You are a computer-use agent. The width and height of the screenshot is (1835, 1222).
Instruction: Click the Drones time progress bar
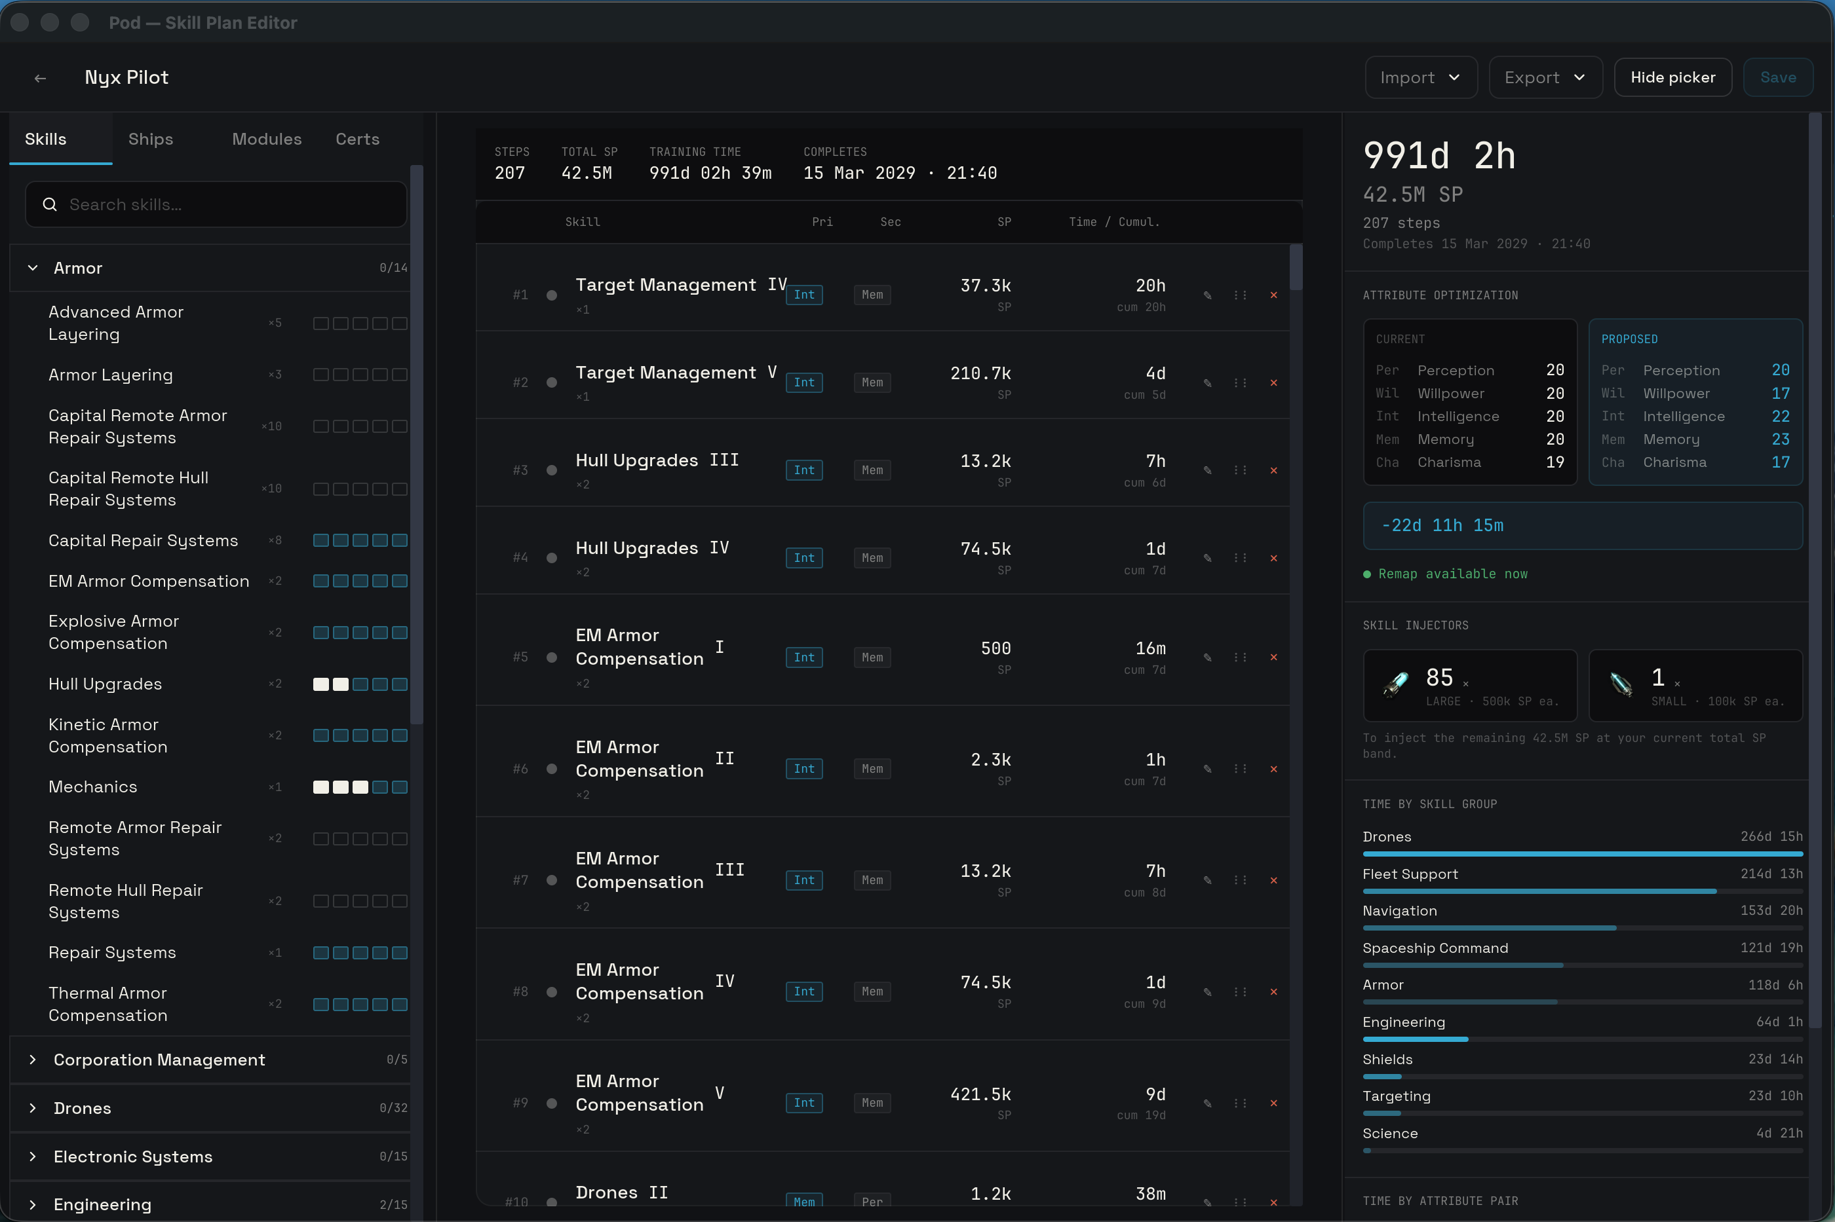pos(1582,854)
